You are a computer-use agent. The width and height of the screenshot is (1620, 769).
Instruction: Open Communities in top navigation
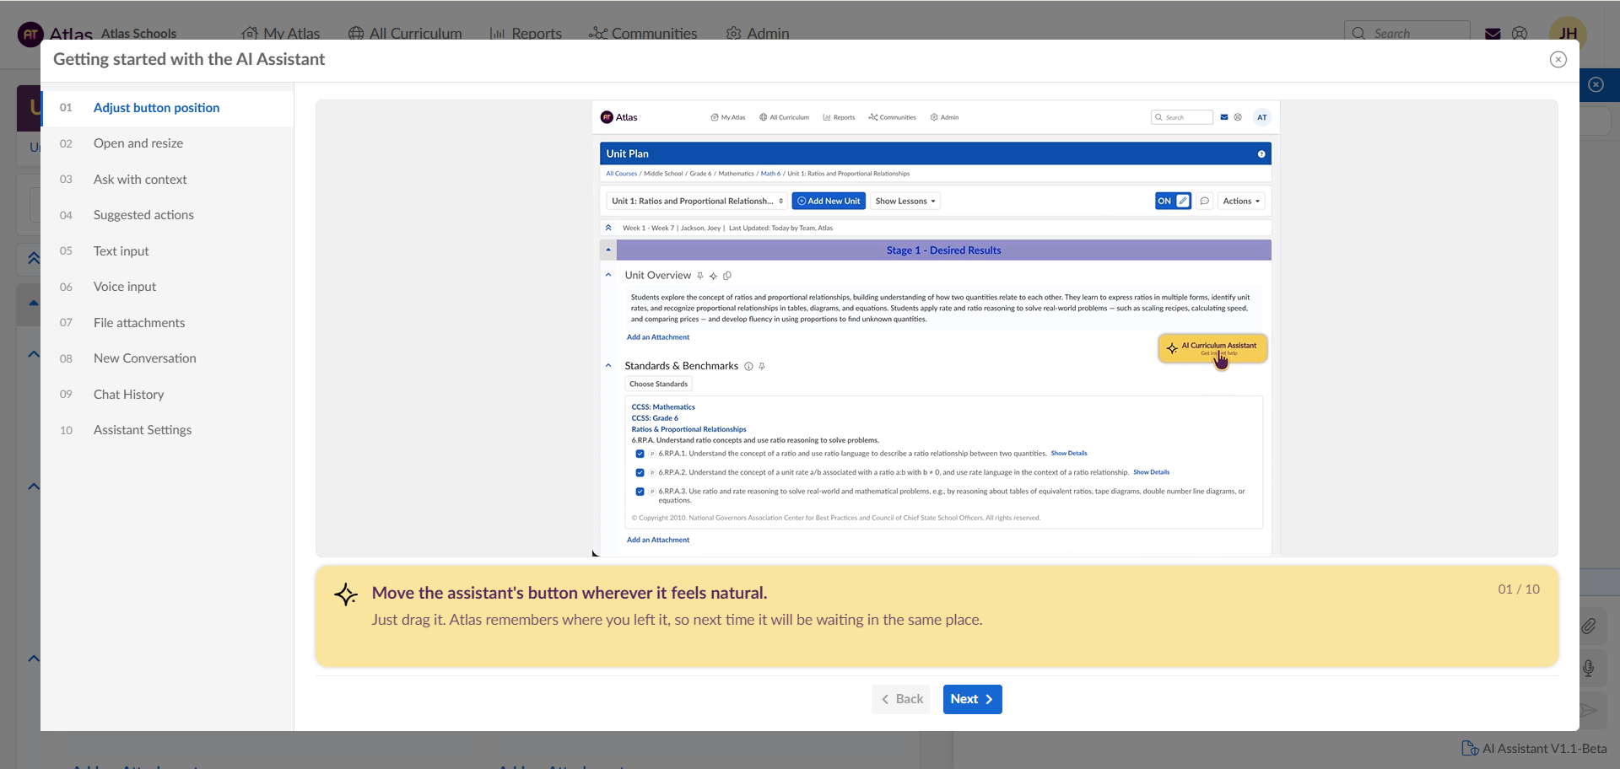(643, 34)
